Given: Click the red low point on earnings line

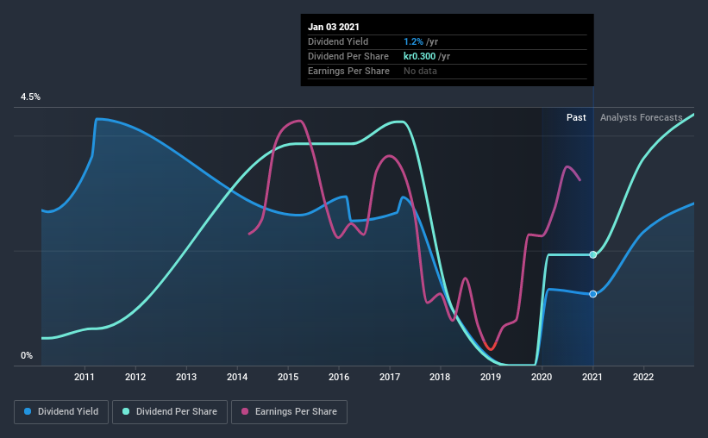Looking at the screenshot, I should pos(491,347).
